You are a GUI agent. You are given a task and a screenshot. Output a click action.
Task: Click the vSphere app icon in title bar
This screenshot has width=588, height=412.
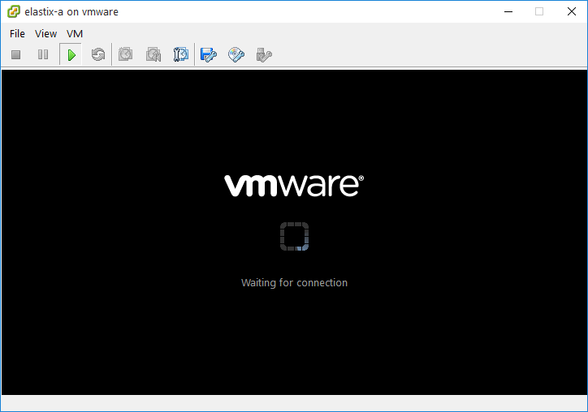coord(14,11)
